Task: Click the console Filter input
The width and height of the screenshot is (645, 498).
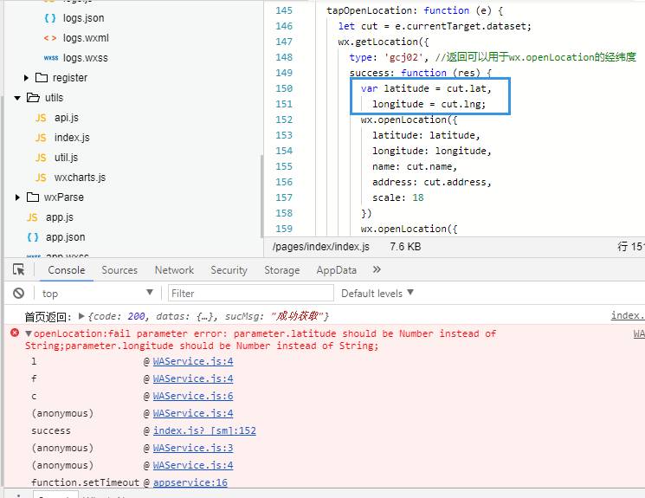Action: [251, 294]
